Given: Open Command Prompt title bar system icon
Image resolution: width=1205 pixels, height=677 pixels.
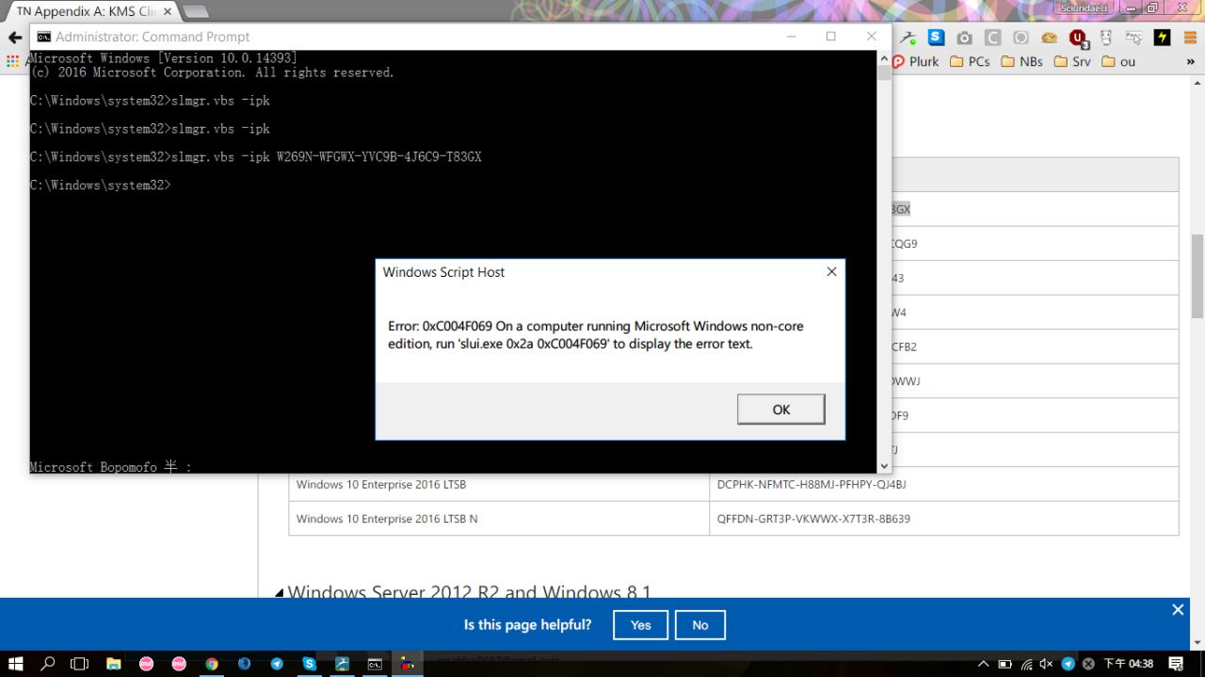Looking at the screenshot, I should (x=43, y=37).
